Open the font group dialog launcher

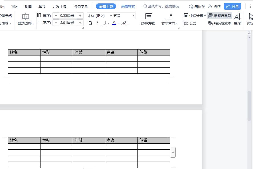click(83, 28)
